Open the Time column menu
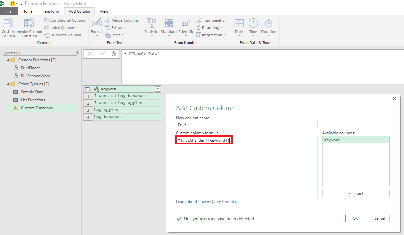404x235 pixels. point(253,28)
